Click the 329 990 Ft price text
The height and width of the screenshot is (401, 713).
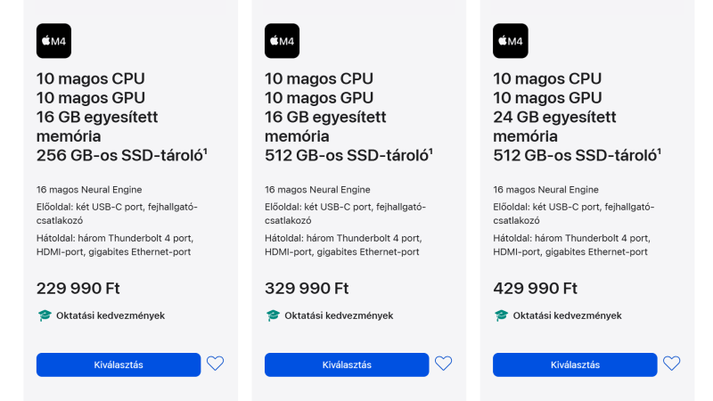[306, 288]
